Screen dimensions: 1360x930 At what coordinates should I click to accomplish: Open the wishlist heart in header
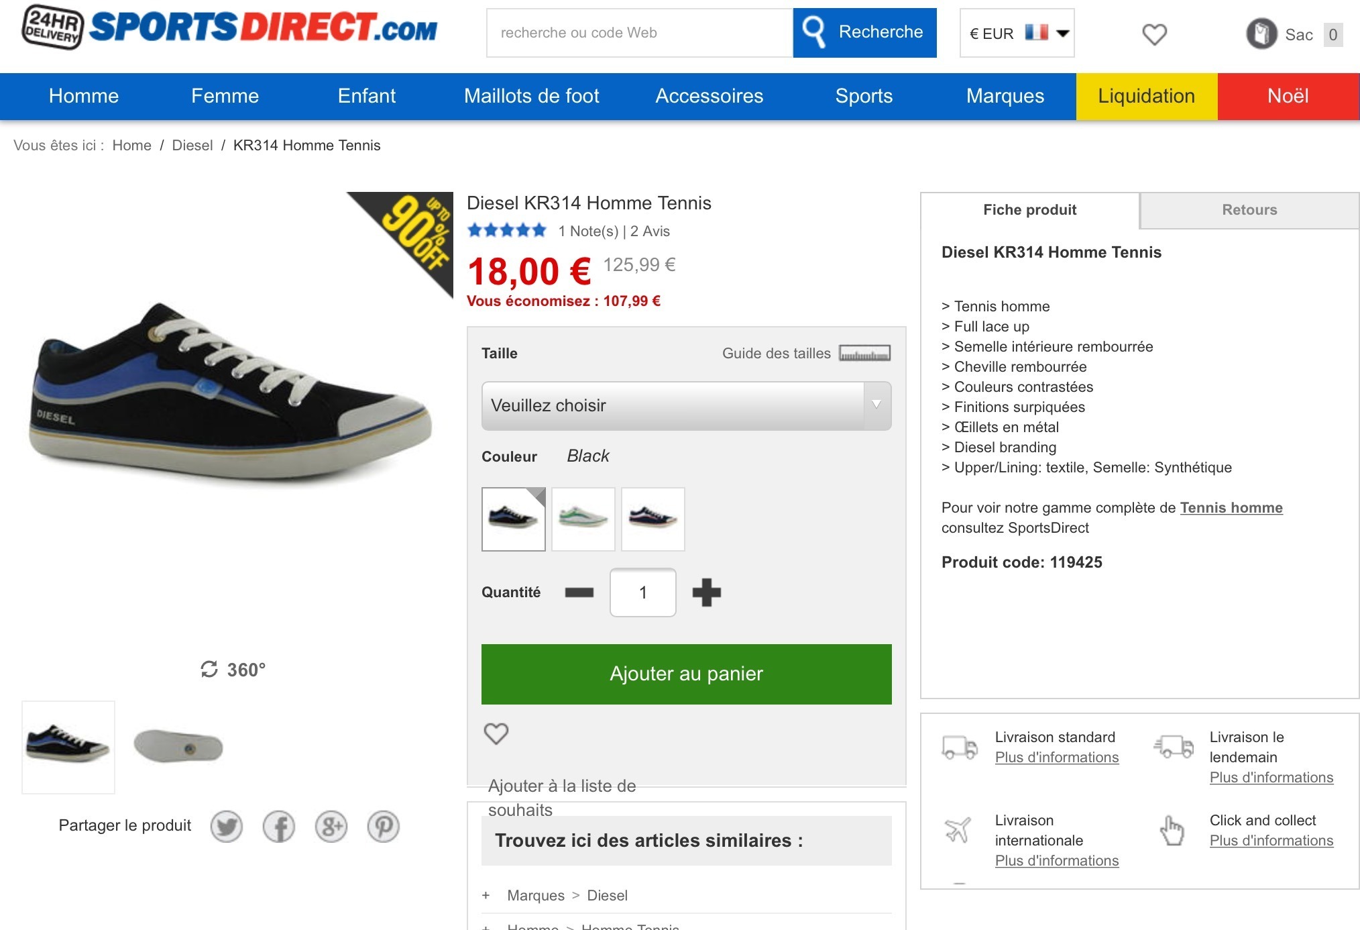pyautogui.click(x=1154, y=34)
